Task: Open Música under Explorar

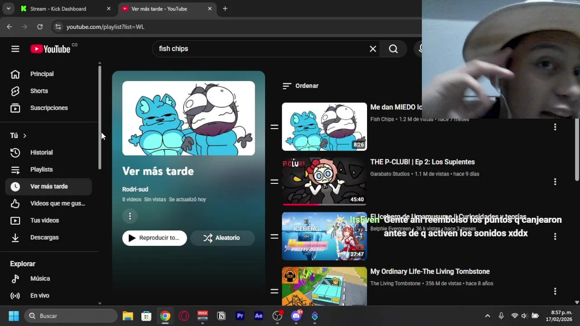Action: [x=48, y=278]
